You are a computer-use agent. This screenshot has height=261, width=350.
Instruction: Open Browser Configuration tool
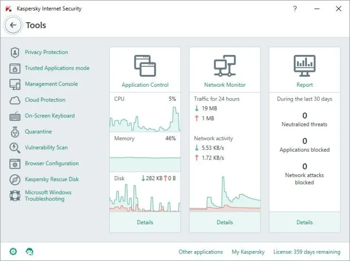52,163
